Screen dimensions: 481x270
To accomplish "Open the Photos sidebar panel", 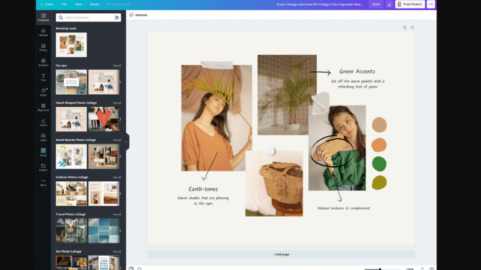I will (43, 47).
